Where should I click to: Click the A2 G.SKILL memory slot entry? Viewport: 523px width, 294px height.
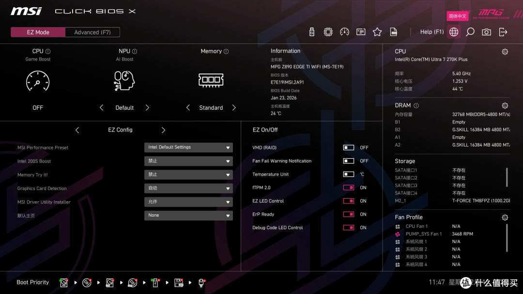click(452, 145)
